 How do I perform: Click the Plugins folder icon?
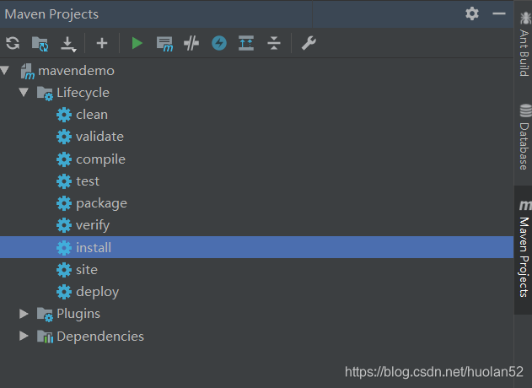click(x=45, y=315)
